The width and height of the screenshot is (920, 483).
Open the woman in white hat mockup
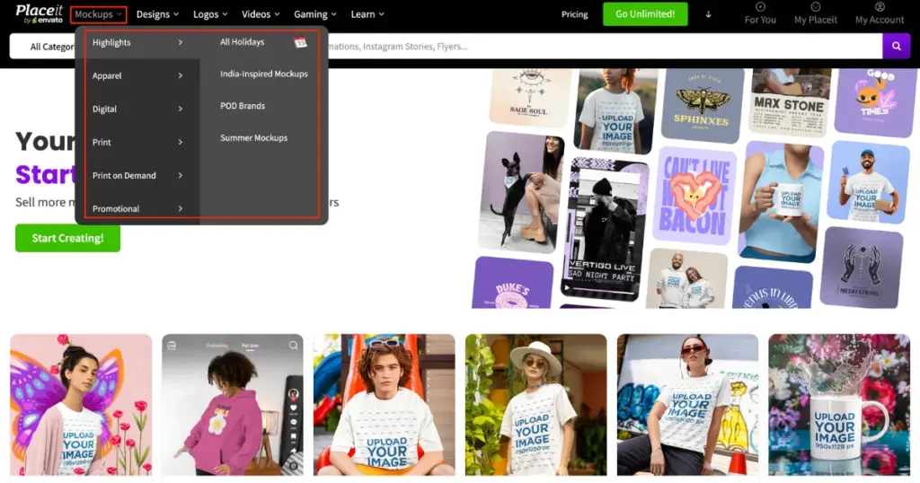536,405
